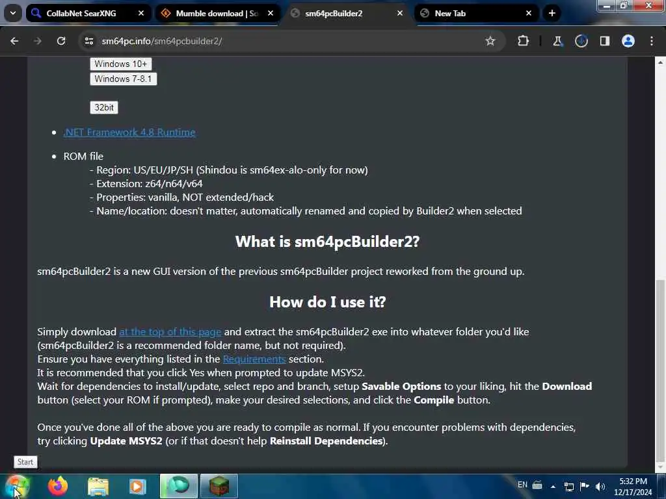The height and width of the screenshot is (499, 666).
Task: Open a new browser tab with plus button
Action: 552,13
